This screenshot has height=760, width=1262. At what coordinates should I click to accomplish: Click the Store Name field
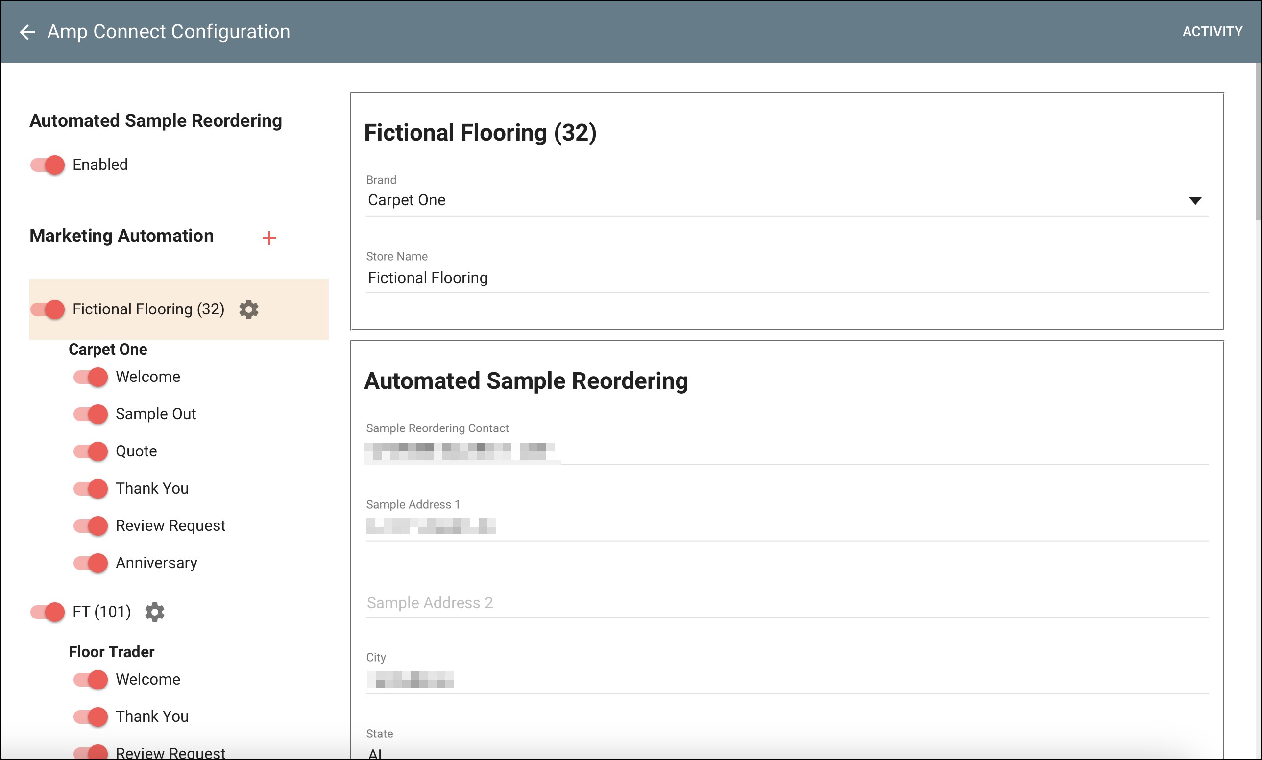click(563, 277)
